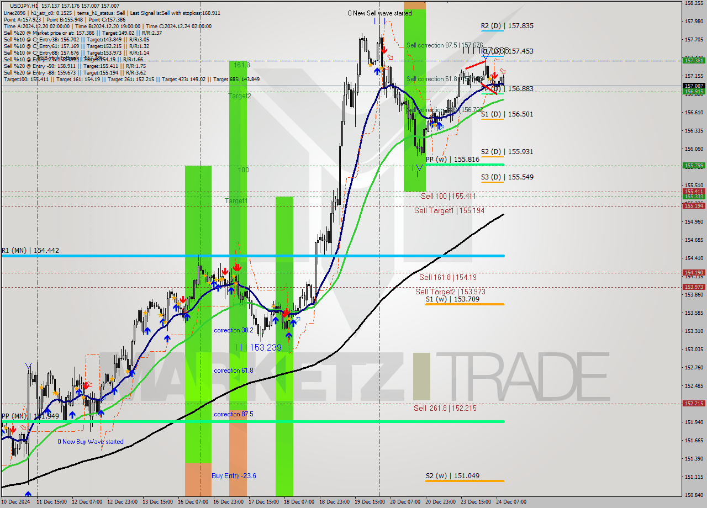Click the '24 Dec 07:00' time axis label

pos(511,502)
